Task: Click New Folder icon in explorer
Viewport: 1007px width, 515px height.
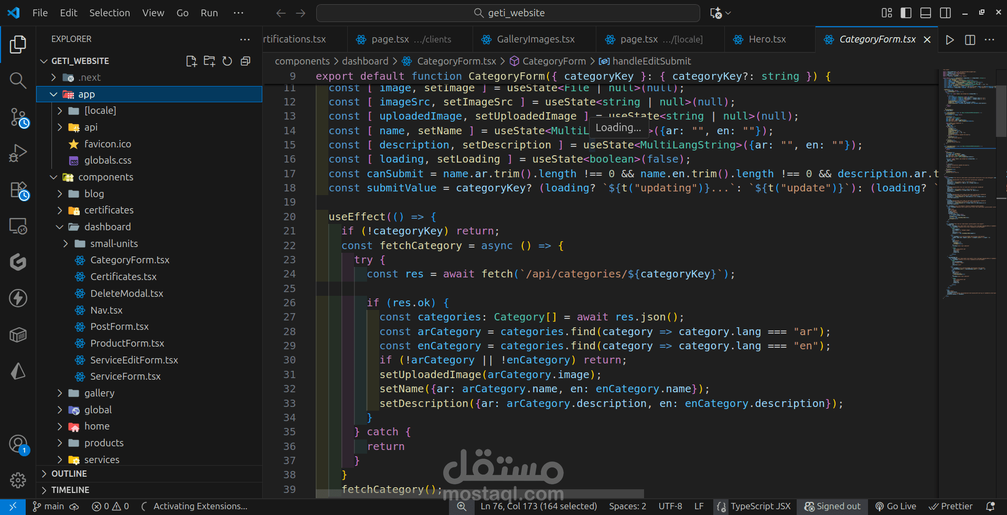Action: pyautogui.click(x=209, y=61)
